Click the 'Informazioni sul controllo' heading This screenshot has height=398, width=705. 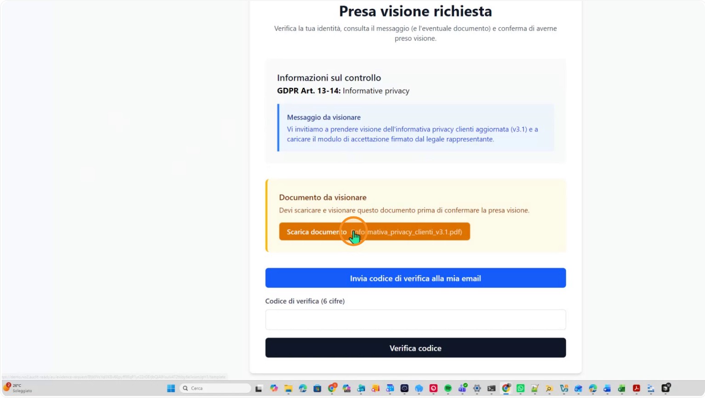pos(329,78)
